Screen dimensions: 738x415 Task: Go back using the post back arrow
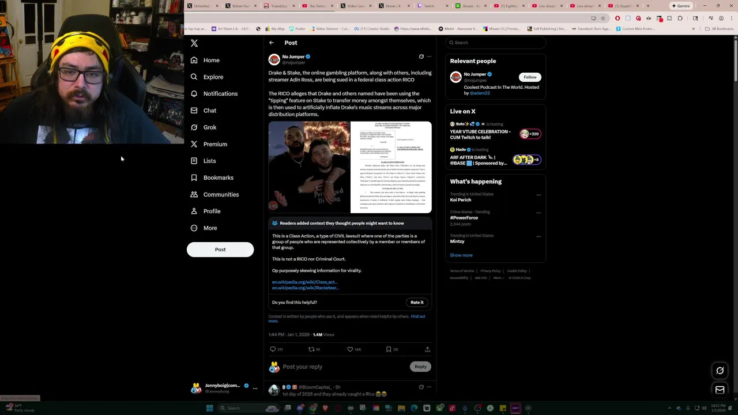[x=272, y=43]
